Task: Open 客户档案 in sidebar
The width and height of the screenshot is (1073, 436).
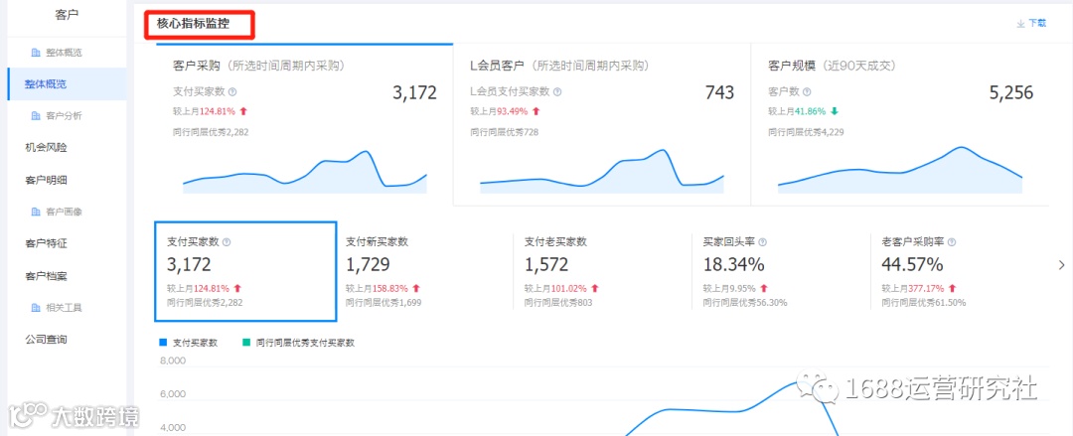Action: 46,276
